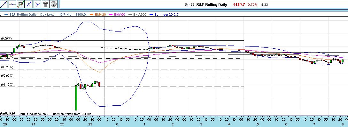Click the hour 3 label on time axis
Viewport: 348px width, 127px height.
(x=201, y=124)
